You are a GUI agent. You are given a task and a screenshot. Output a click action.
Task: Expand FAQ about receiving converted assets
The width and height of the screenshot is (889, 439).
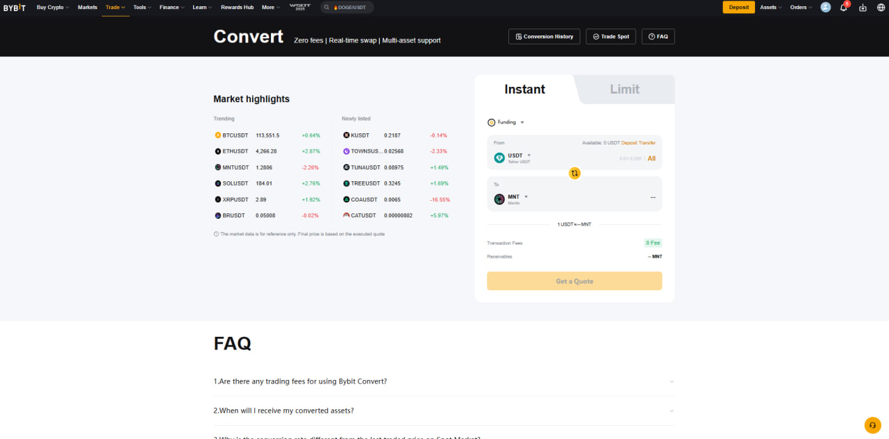444,411
